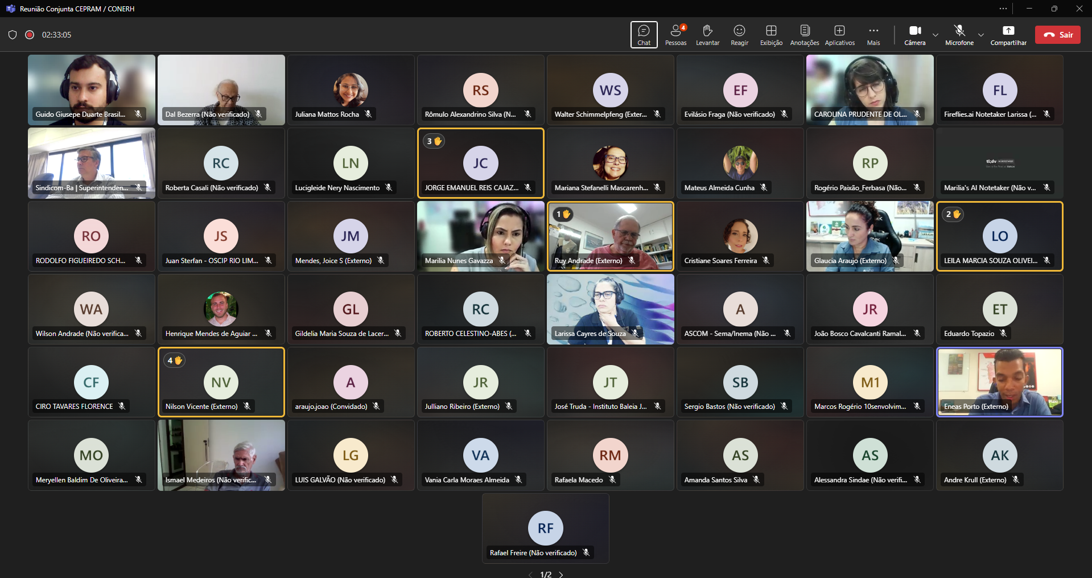1092x578 pixels.
Task: Open the Aplicativos apps panel
Action: (839, 35)
